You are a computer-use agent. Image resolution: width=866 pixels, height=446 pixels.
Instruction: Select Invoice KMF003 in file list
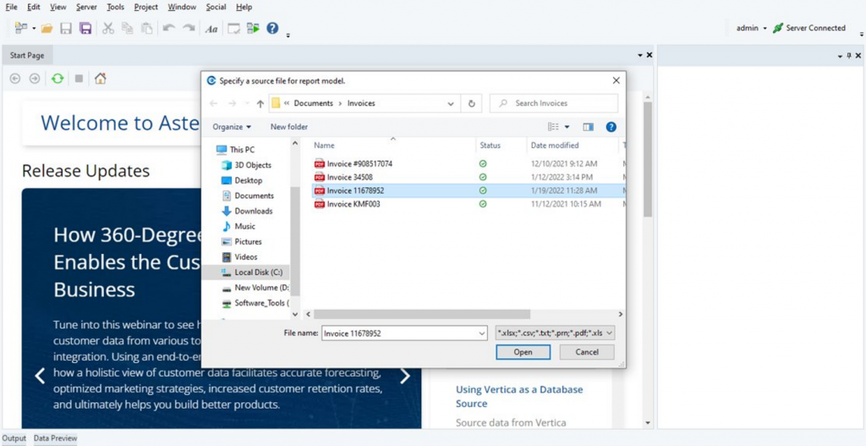[x=353, y=204]
